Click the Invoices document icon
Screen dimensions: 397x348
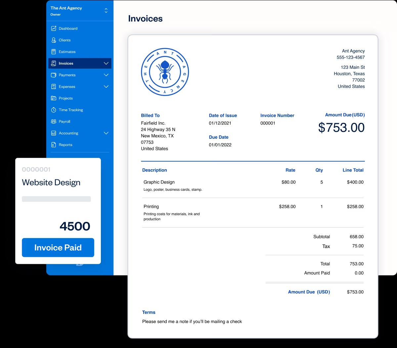click(54, 63)
